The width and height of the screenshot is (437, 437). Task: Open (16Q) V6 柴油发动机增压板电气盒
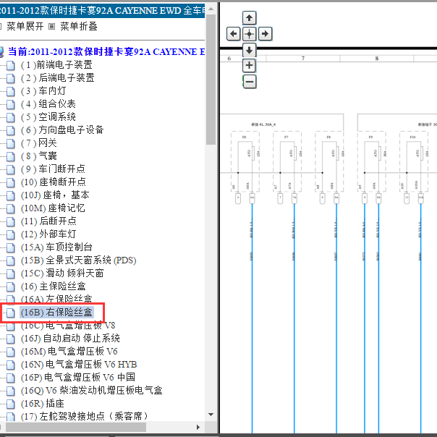click(x=92, y=391)
